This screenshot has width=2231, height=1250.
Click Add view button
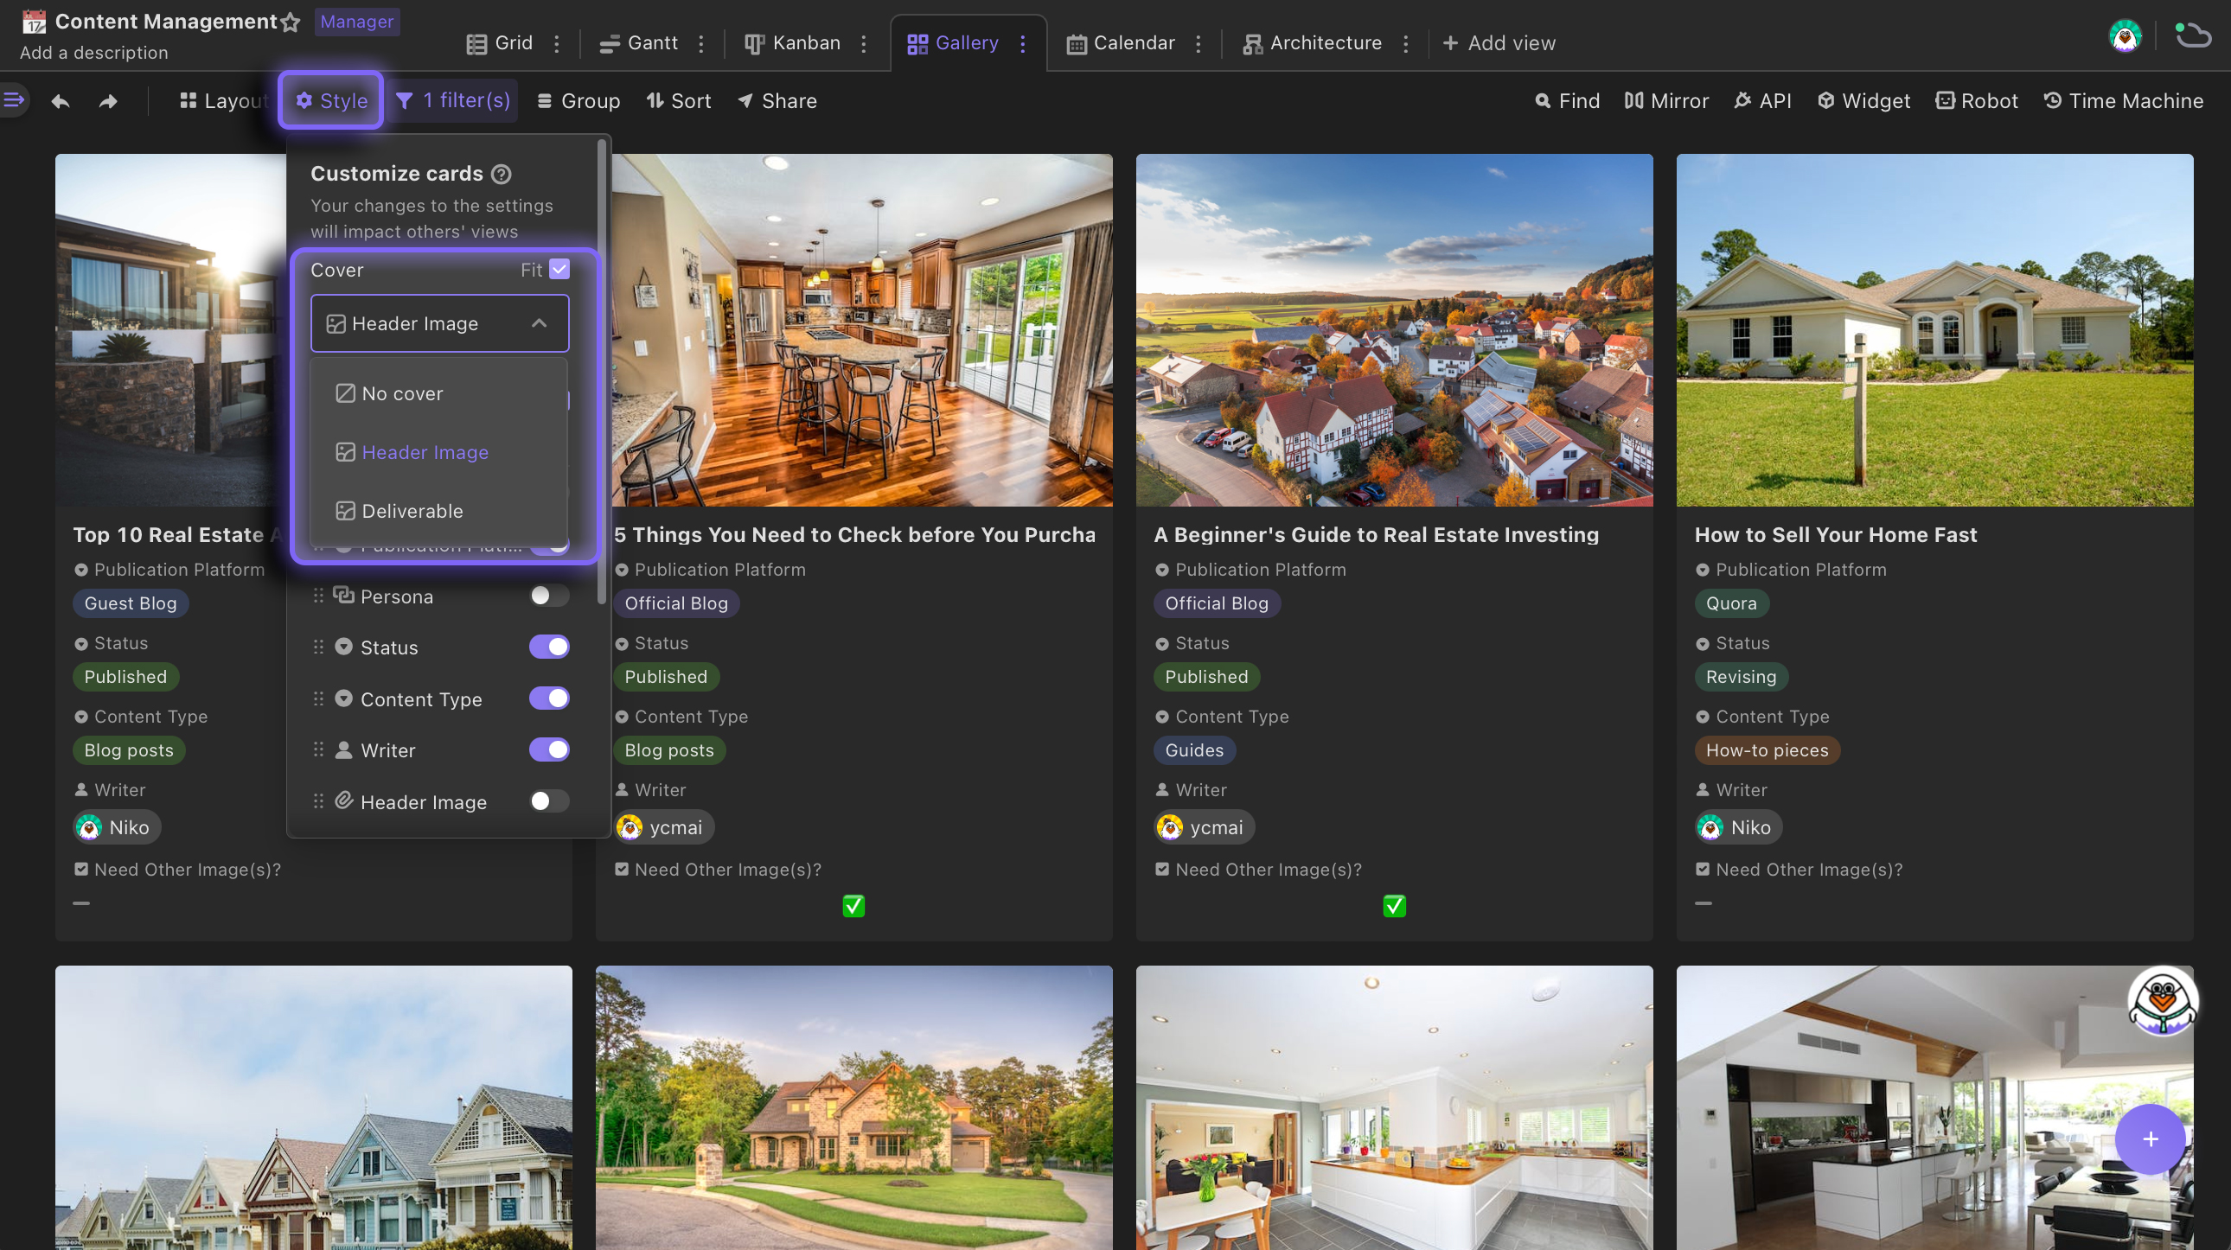(x=1499, y=43)
